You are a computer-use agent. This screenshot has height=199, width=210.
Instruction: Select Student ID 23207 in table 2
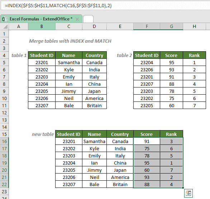pos(147,84)
